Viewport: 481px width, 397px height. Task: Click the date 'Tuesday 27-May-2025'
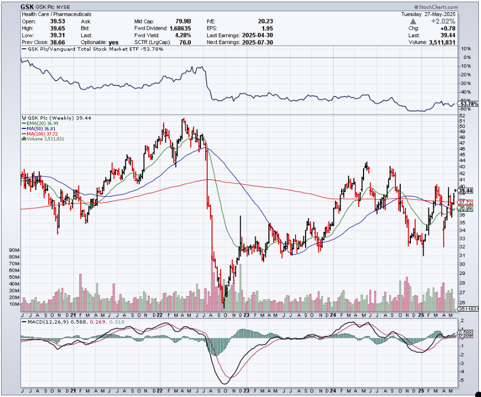[x=428, y=14]
